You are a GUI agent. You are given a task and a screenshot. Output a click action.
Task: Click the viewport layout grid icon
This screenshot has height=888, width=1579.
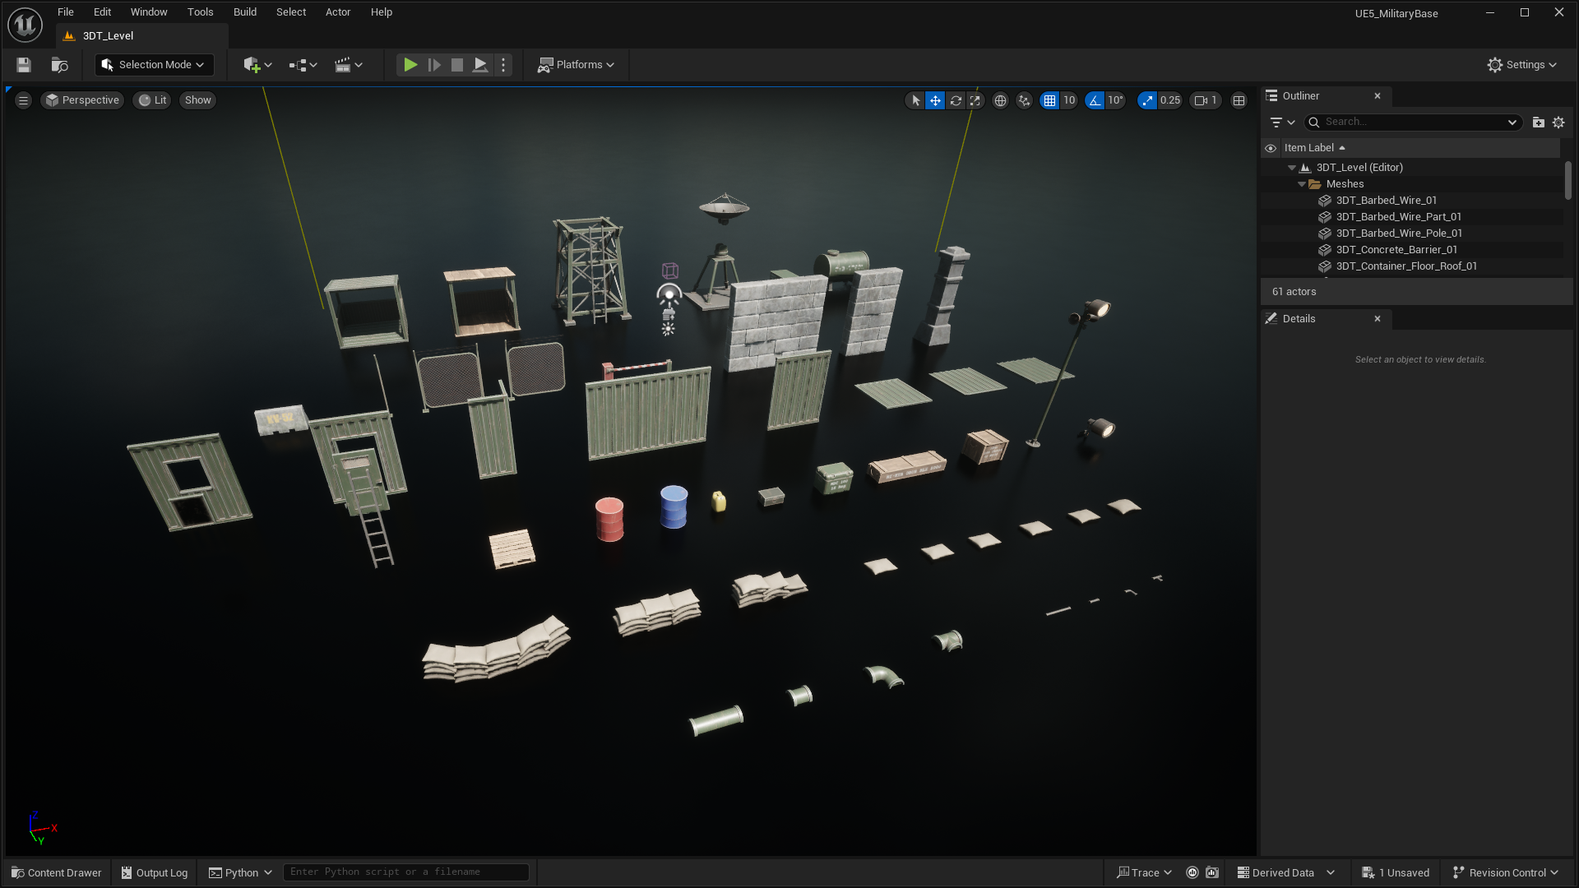click(1239, 100)
